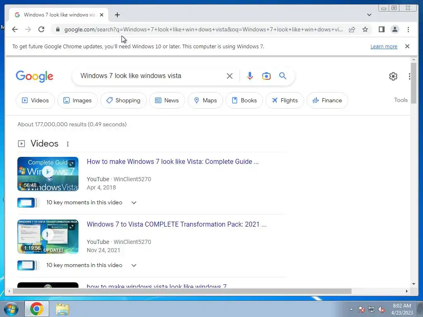This screenshot has height=317, width=423.
Task: Open the taskbar clock and date
Action: pyautogui.click(x=402, y=309)
